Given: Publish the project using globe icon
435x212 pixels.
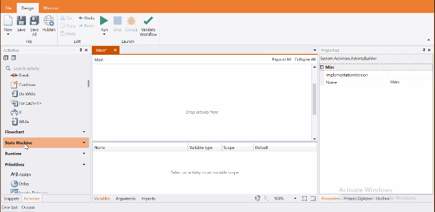Looking at the screenshot, I should [x=49, y=21].
